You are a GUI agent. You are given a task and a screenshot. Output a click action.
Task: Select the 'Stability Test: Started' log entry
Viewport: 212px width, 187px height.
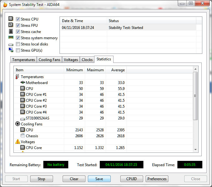[x=128, y=27]
